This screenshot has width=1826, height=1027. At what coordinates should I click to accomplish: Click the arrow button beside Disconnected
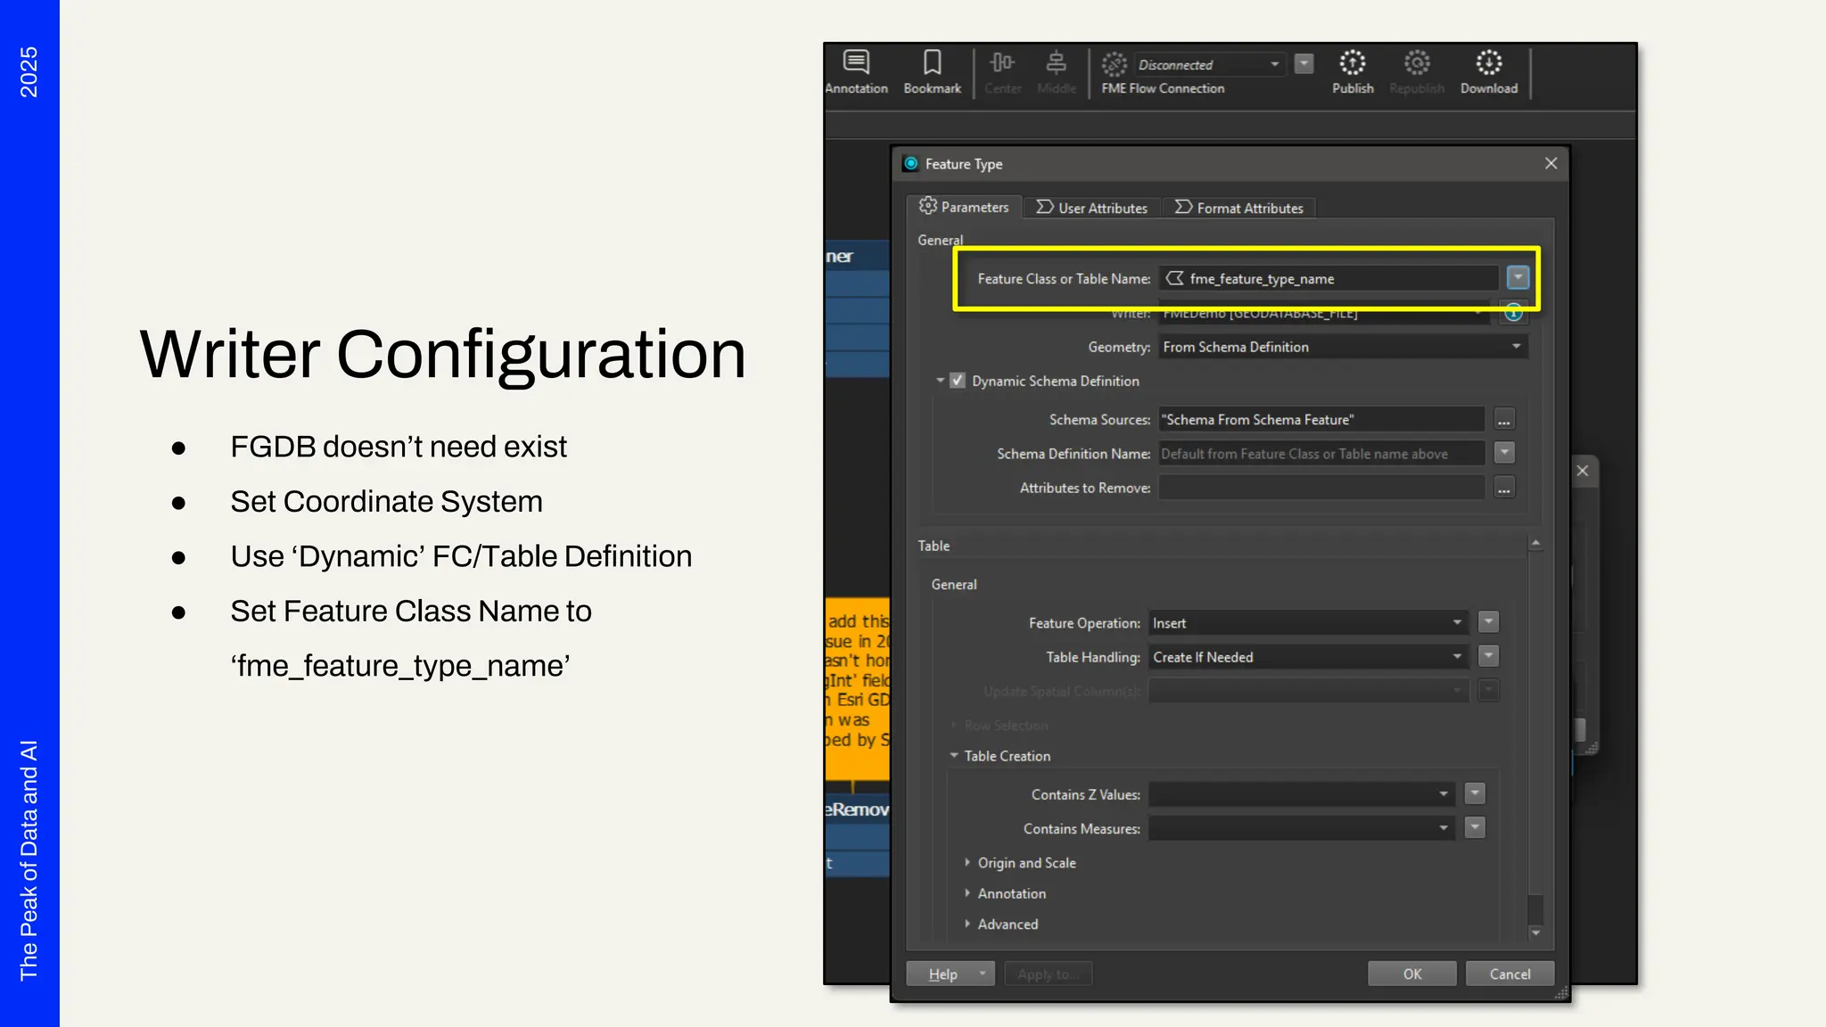1304,63
